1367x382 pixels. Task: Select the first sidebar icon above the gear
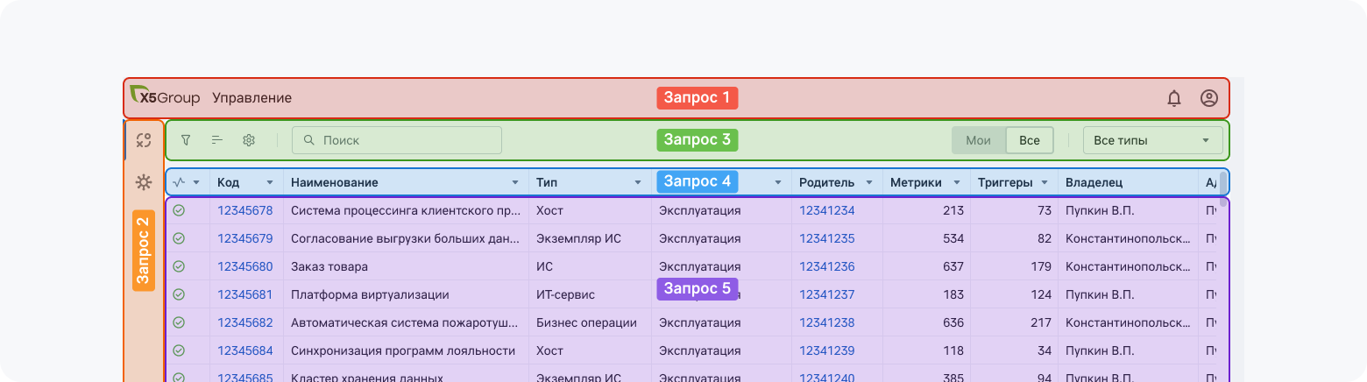[x=144, y=140]
